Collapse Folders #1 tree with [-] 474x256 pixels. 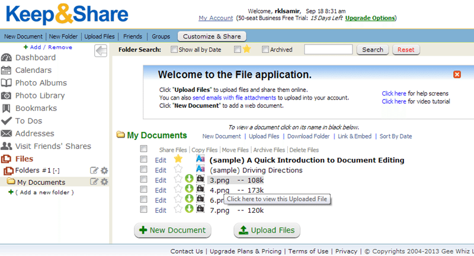tap(56, 171)
